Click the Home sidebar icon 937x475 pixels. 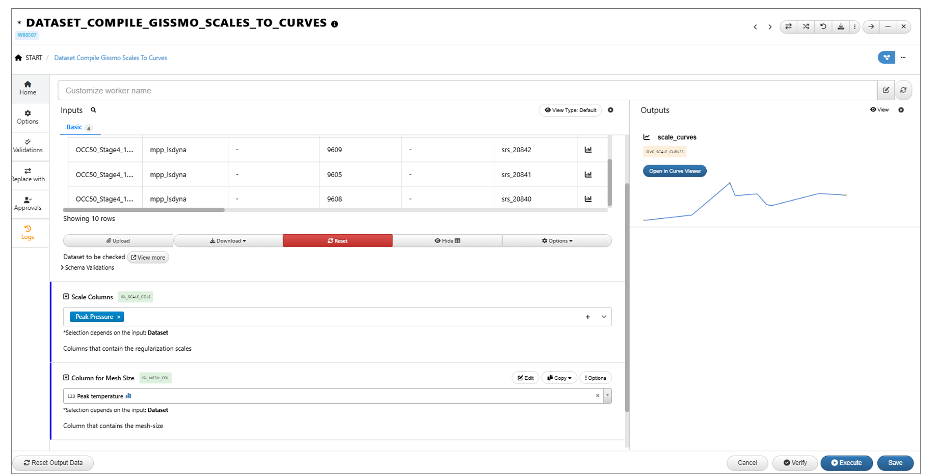coord(28,88)
